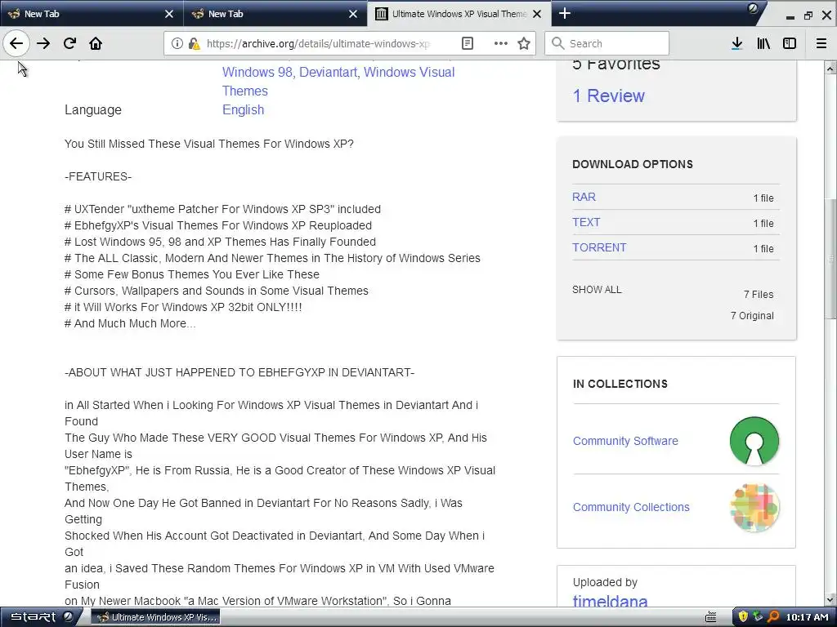Open the TEXT download option
This screenshot has width=837, height=627.
pyautogui.click(x=586, y=222)
